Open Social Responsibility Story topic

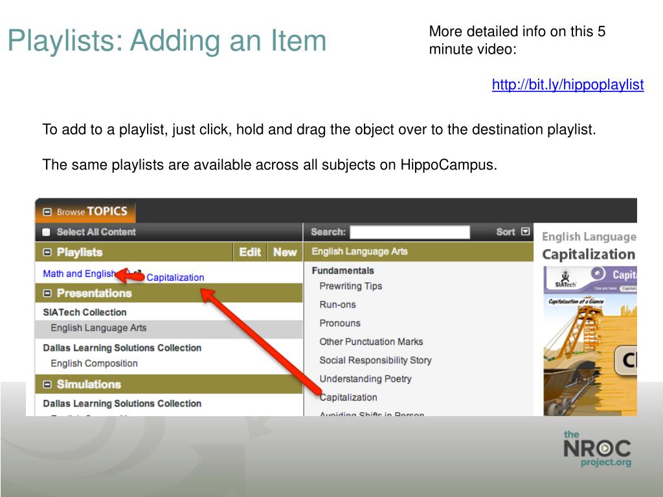point(376,360)
